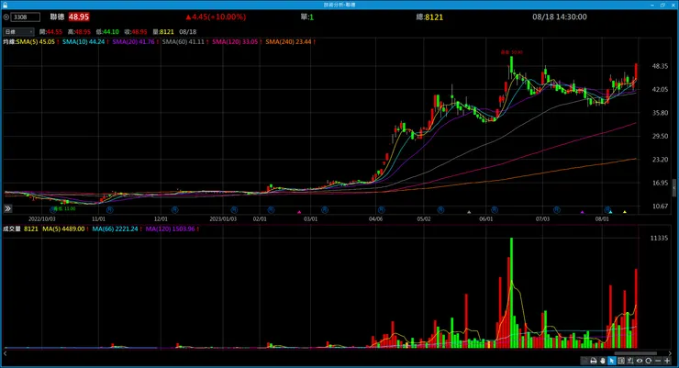Click the monthly marker near 02/01
Screen dimensions: 679x368
point(271,209)
